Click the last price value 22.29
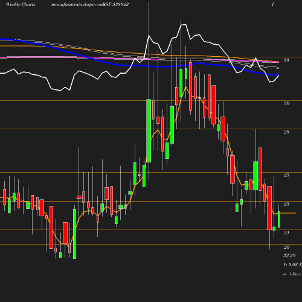 point(289,255)
